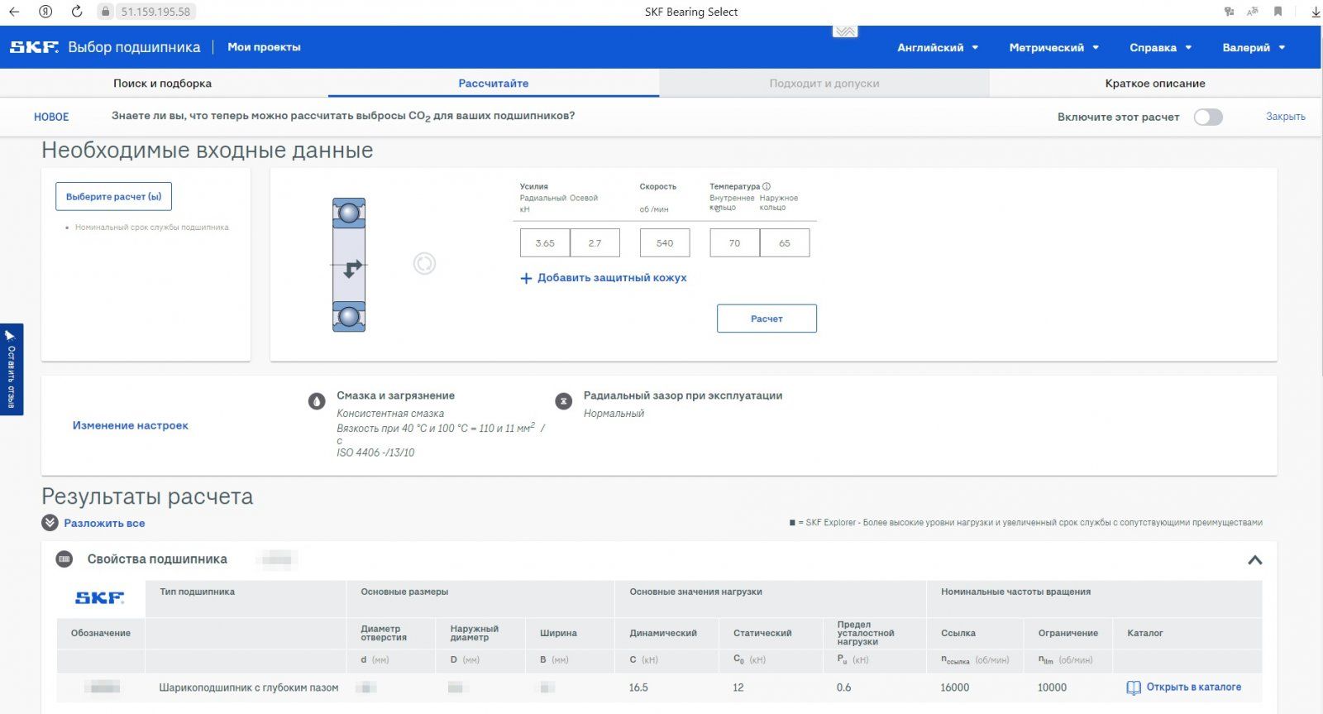Click the lubrication drop icon
This screenshot has height=714, width=1323.
coord(317,401)
